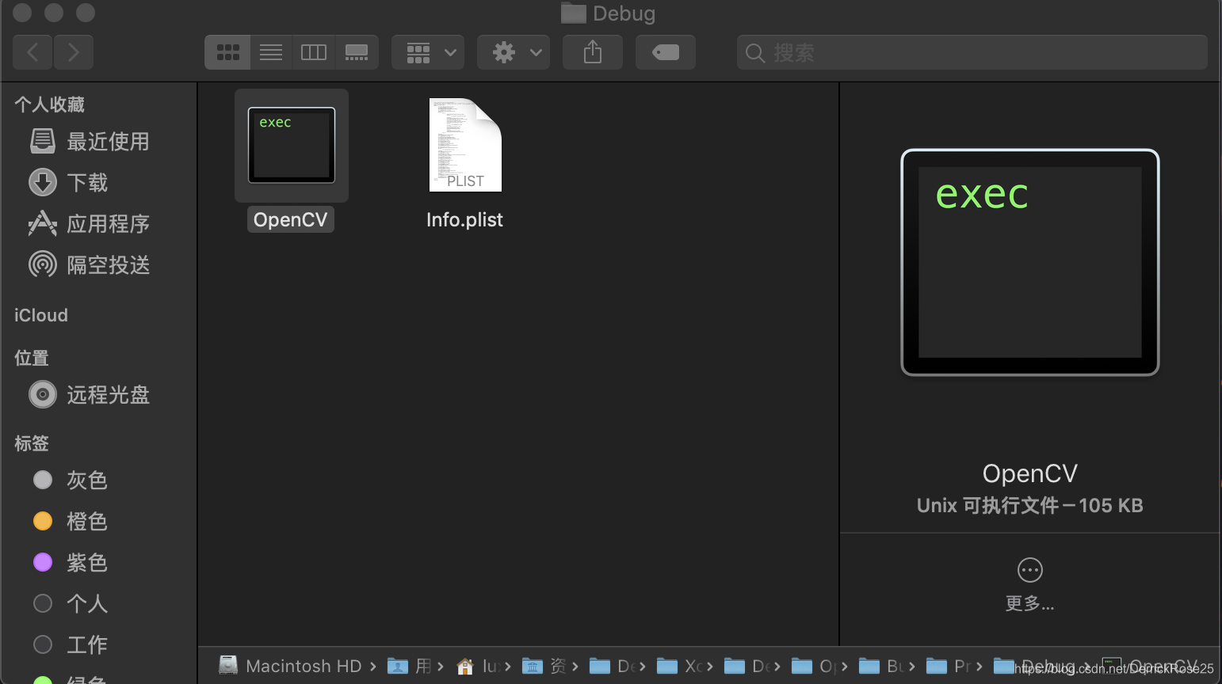Switch to icon view
The width and height of the screenshot is (1222, 684).
[228, 52]
